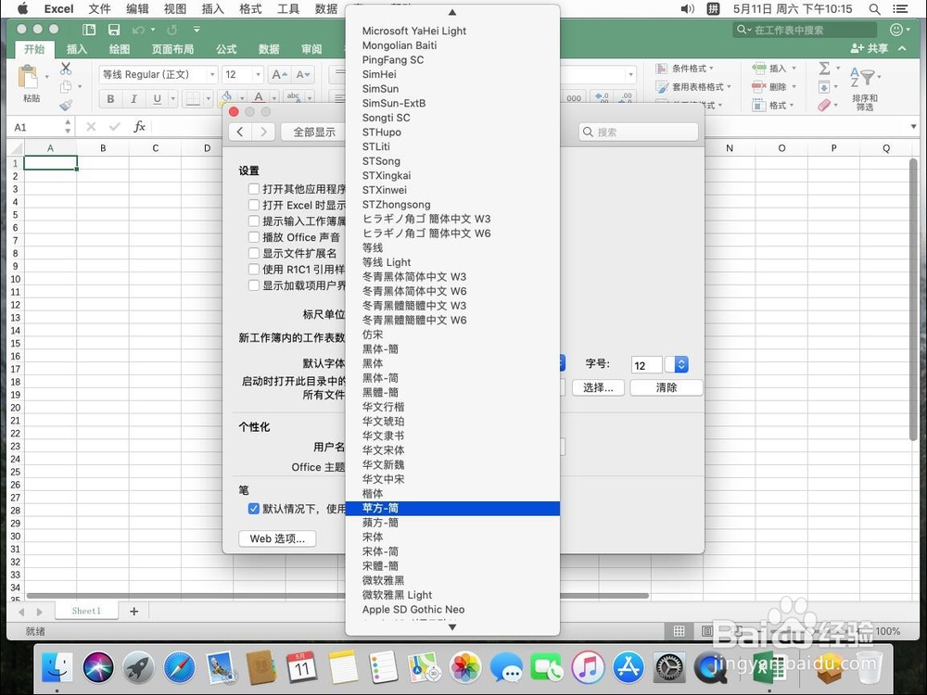Open Safari in the Dock

[179, 667]
